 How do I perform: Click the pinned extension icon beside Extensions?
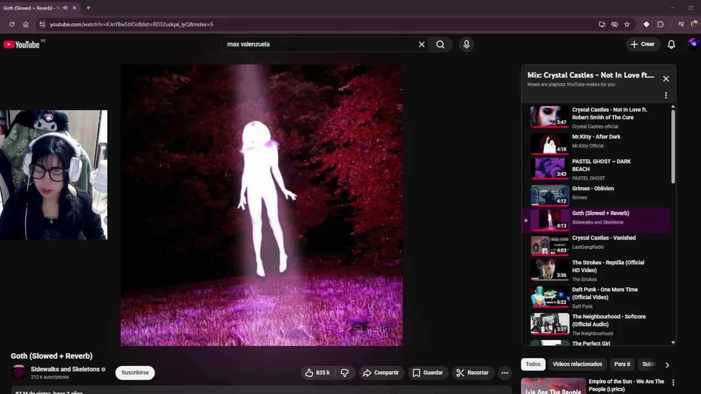[646, 24]
